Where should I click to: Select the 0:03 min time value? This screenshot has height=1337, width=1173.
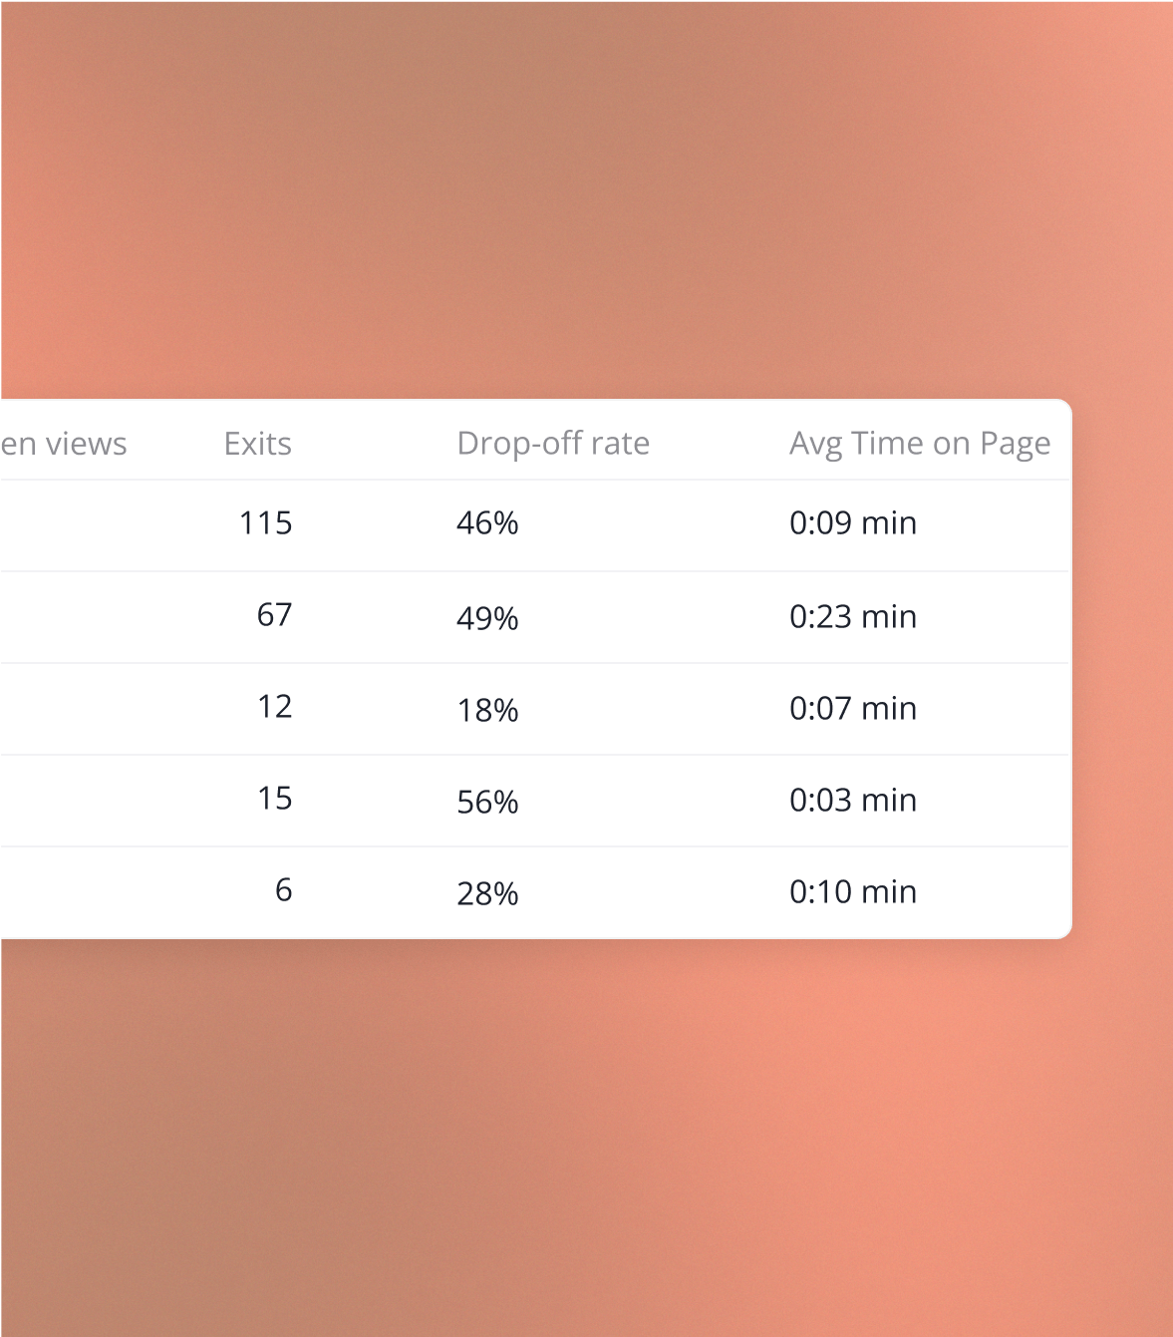852,801
